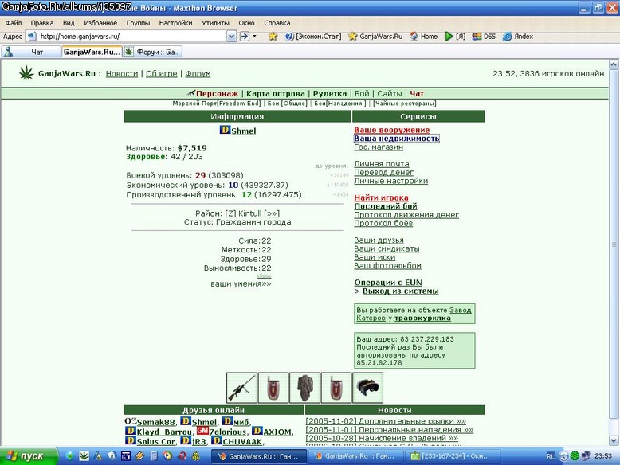Open Гос. магазин link

coord(379,147)
